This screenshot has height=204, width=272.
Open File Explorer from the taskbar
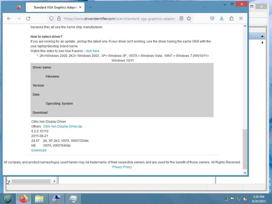39,199
